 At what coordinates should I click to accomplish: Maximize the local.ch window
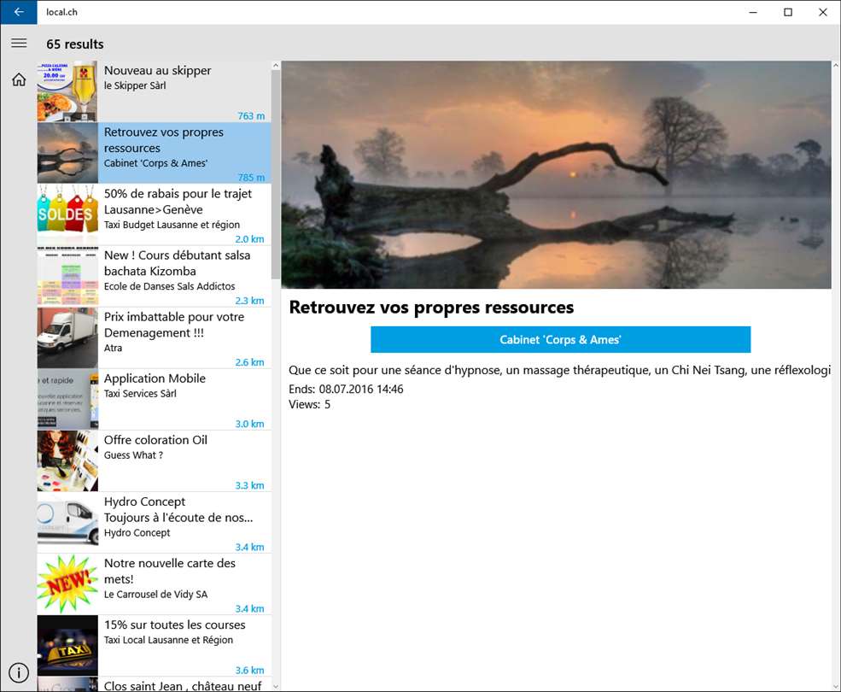(788, 12)
